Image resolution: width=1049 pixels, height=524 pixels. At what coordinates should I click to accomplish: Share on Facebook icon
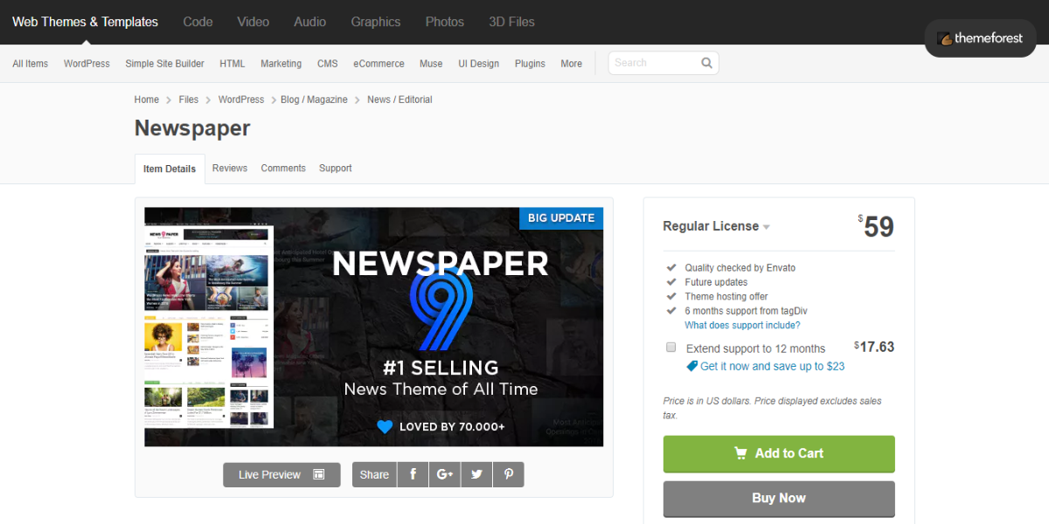413,474
